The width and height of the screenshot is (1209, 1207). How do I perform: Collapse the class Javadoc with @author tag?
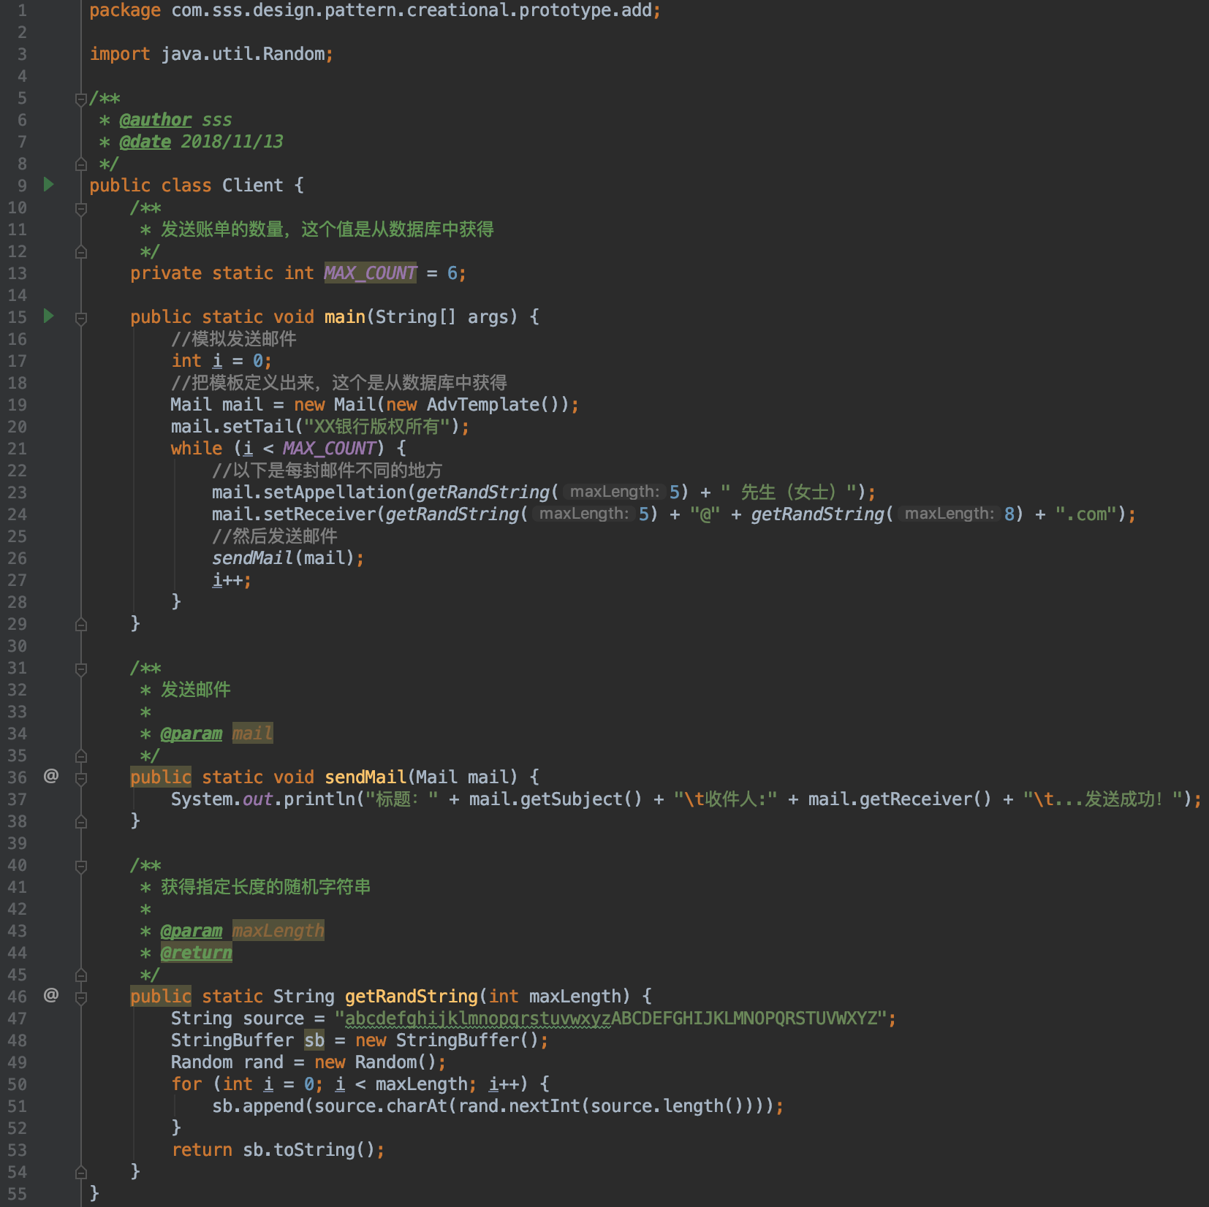[81, 99]
